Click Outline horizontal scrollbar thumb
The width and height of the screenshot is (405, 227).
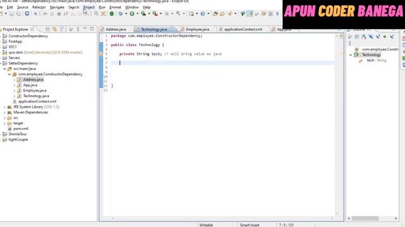tap(365, 218)
